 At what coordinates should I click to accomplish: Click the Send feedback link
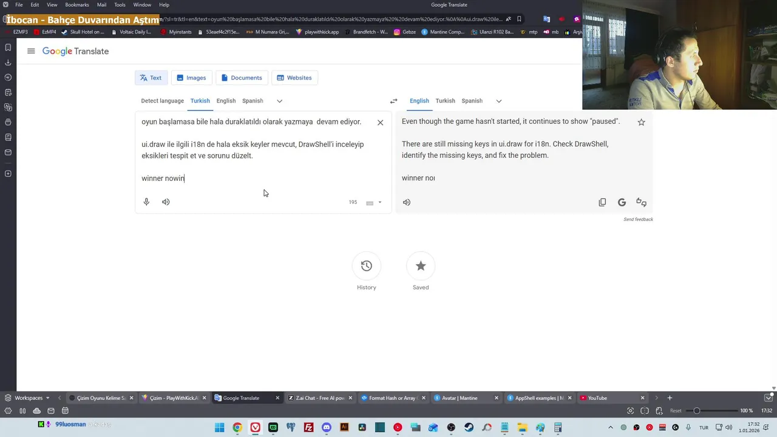point(638,219)
